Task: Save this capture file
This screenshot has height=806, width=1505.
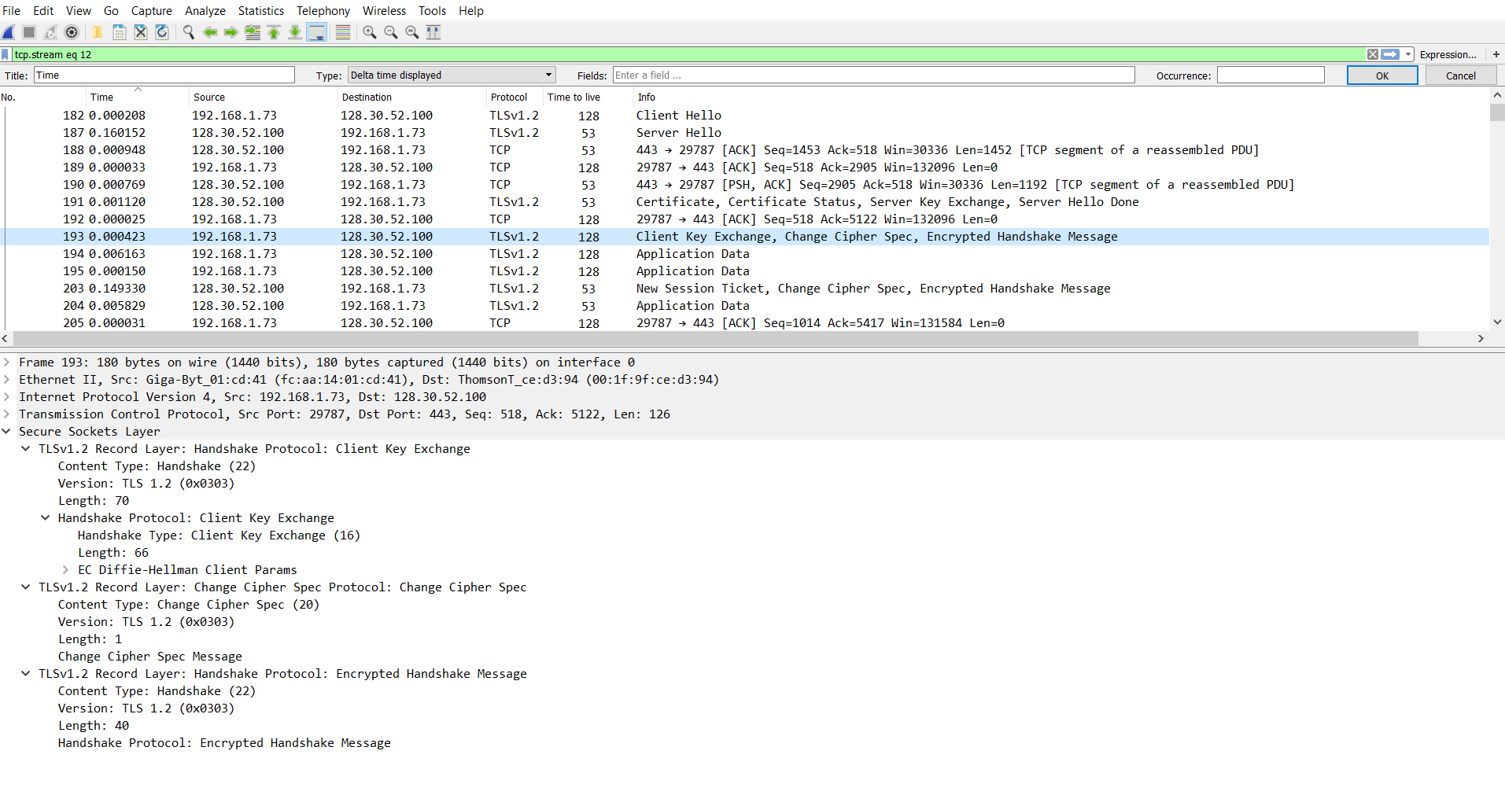Action: (120, 32)
